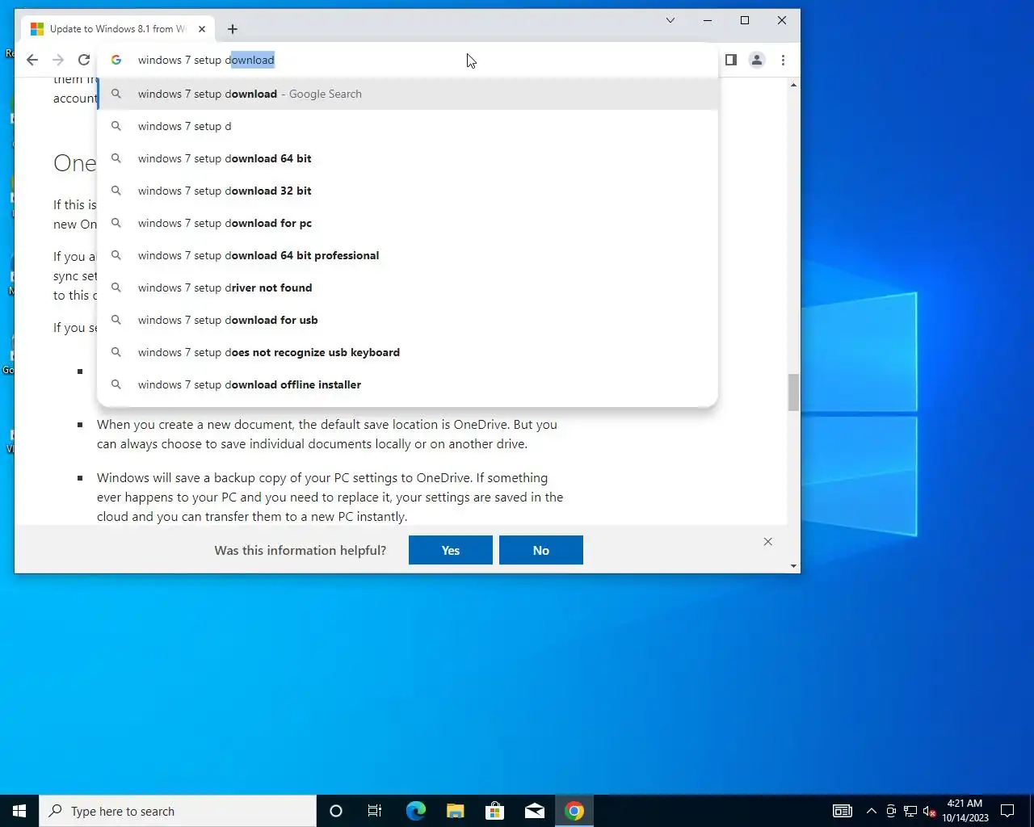Choose suggestion 'windows 7 setup driver not found'
Image resolution: width=1034 pixels, height=827 pixels.
tap(407, 288)
